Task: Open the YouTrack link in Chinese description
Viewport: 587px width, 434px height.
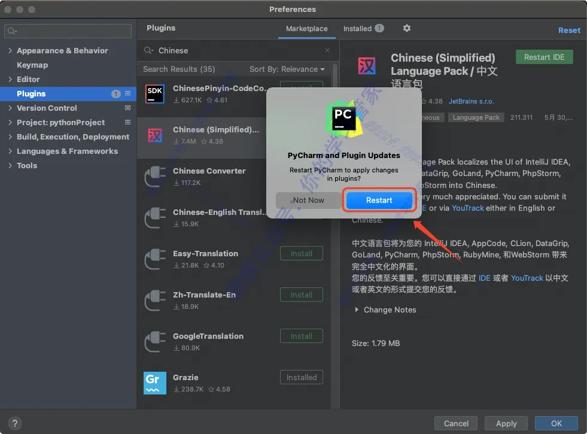Action: 527,278
